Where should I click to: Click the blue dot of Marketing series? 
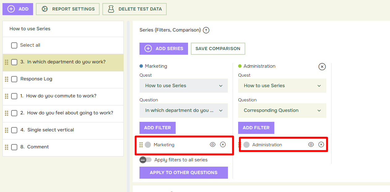pos(141,66)
